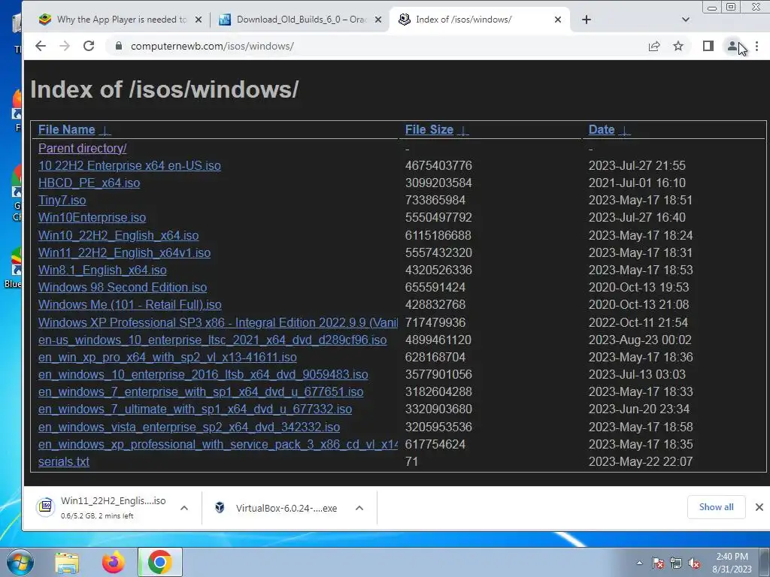The image size is (770, 577).
Task: Click en-us_windows_10_enterprise_ltsc_2021 iso link
Action: click(x=212, y=340)
